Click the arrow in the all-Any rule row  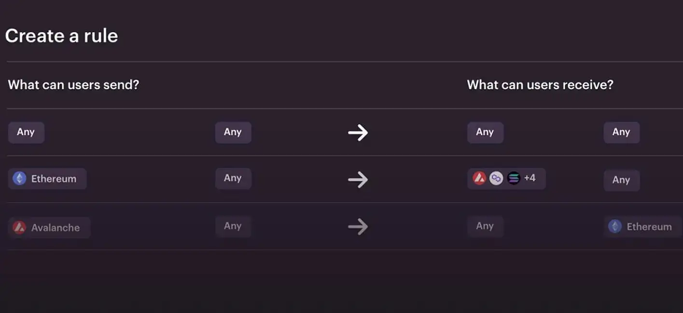358,132
